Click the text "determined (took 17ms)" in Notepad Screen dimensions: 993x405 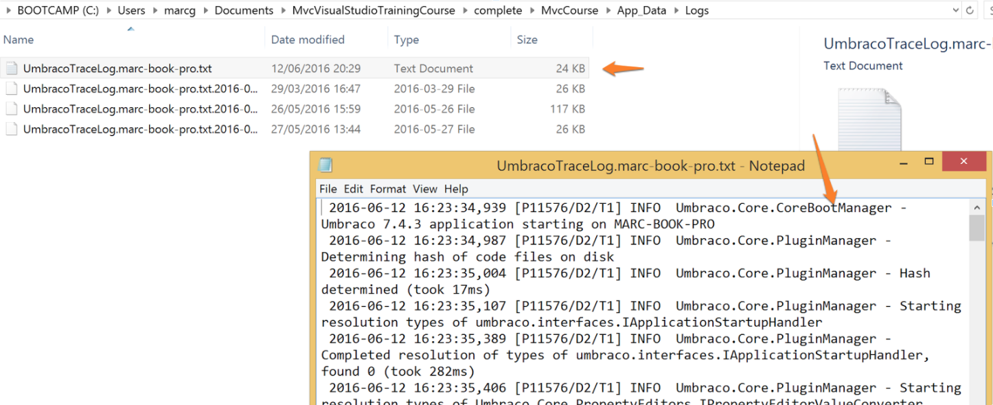point(406,290)
